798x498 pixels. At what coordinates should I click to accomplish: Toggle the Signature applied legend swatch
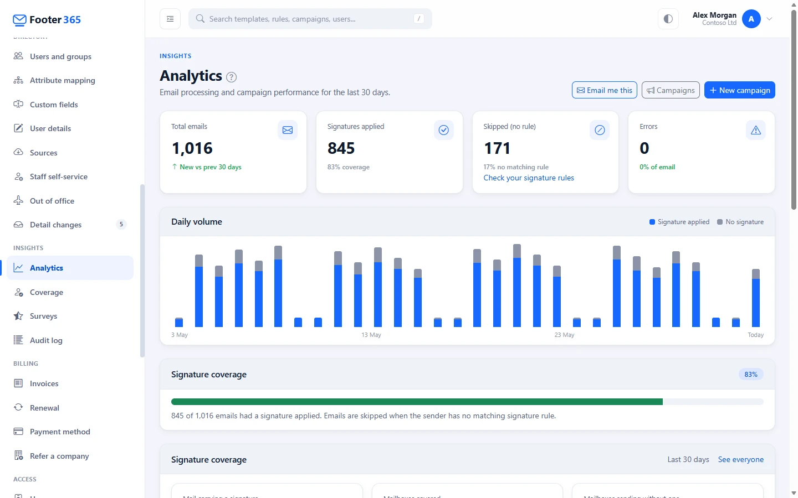652,222
